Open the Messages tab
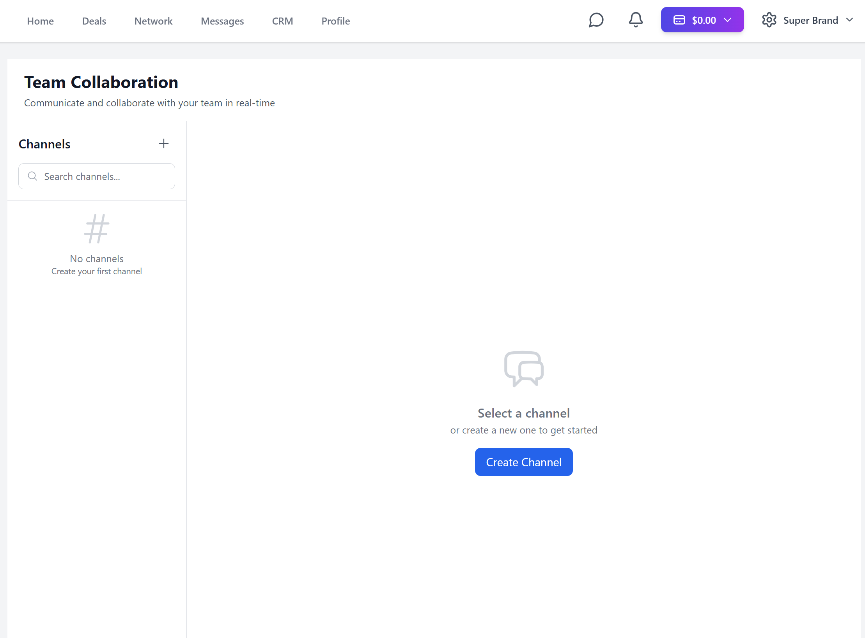 (x=222, y=21)
